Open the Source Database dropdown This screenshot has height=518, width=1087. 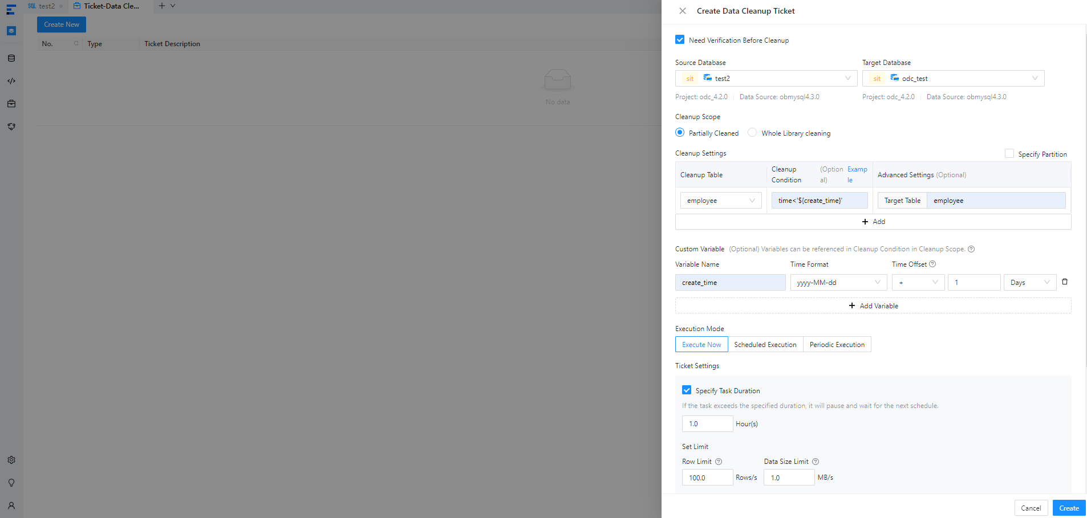766,79
